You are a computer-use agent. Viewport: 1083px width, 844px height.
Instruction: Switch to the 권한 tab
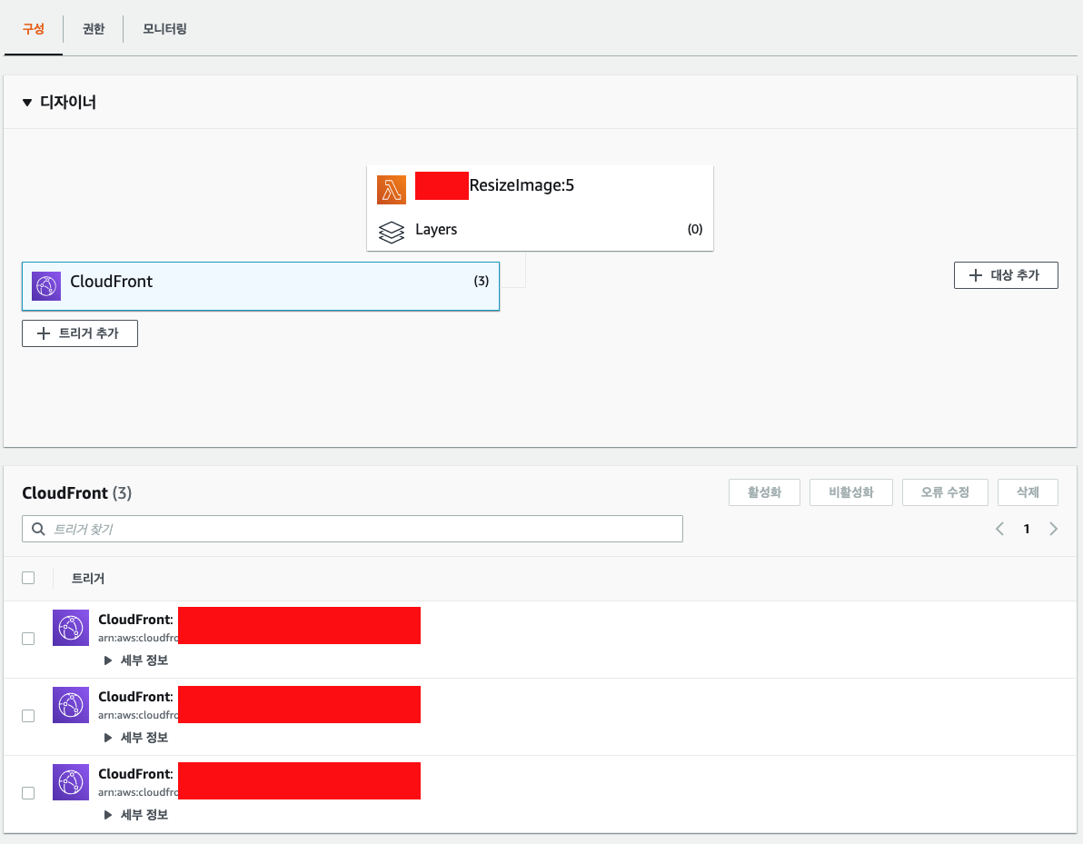(x=92, y=28)
